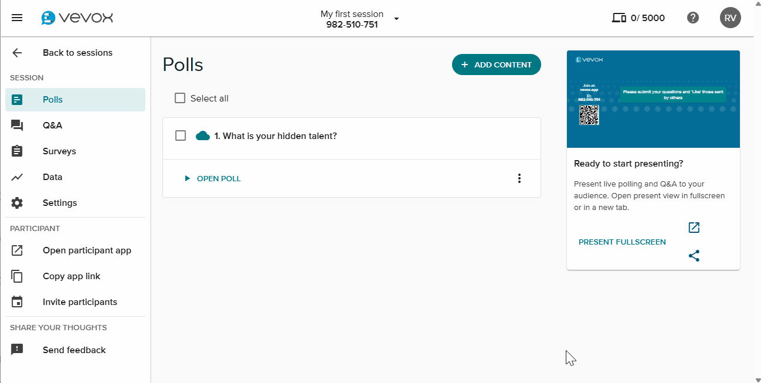Click the connected devices counter icon
This screenshot has height=383, width=761.
pos(619,18)
